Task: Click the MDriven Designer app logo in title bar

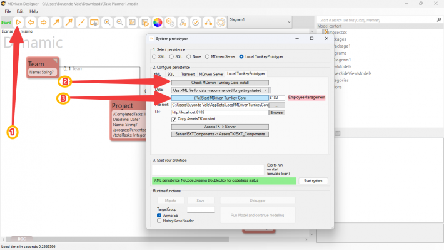Action: [3, 4]
